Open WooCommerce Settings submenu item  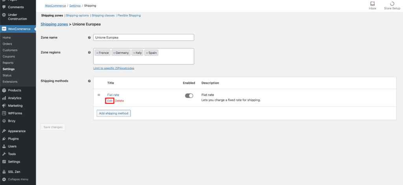click(x=9, y=69)
